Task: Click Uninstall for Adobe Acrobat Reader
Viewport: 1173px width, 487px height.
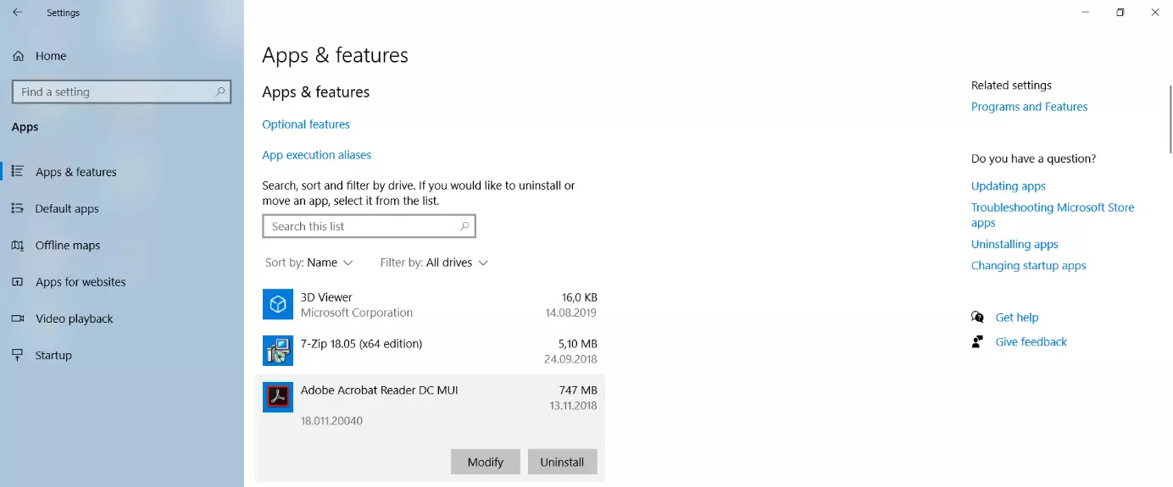Action: [563, 462]
